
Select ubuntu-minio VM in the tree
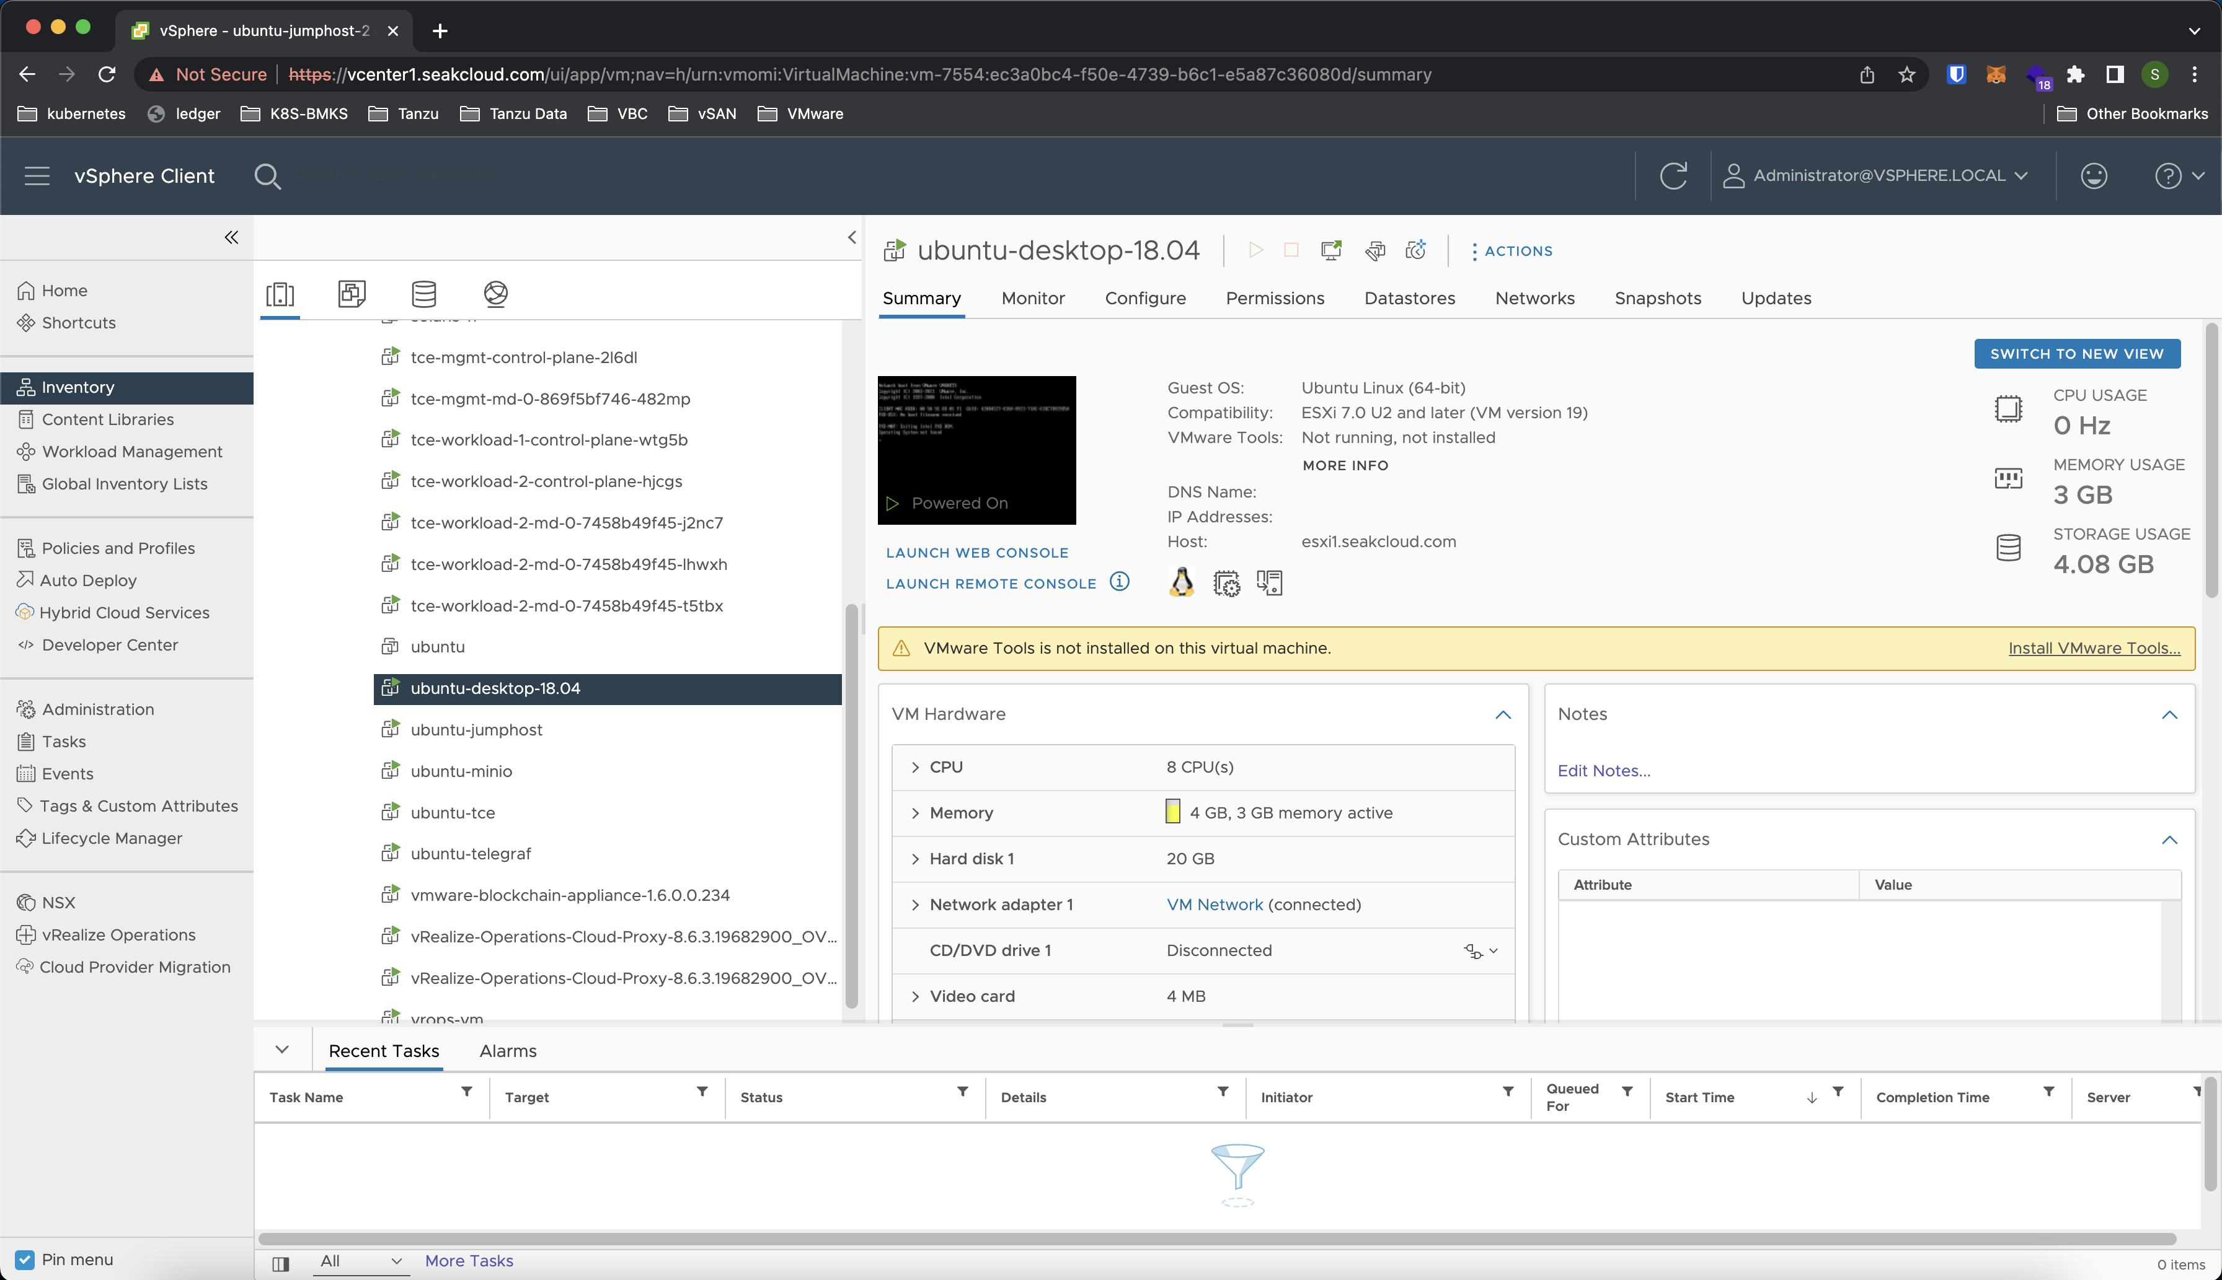[461, 771]
